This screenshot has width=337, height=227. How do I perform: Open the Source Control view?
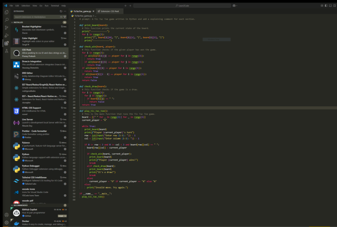(x=6, y=28)
